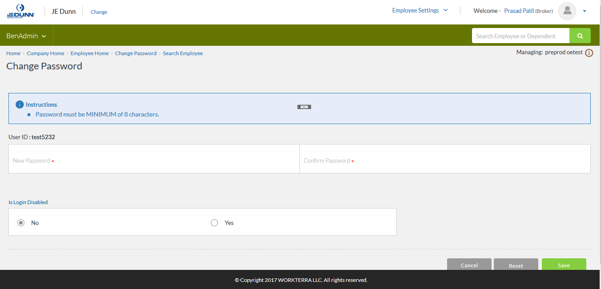The image size is (601, 289).
Task: Open the BenAdmin dropdown menu
Action: tap(26, 36)
